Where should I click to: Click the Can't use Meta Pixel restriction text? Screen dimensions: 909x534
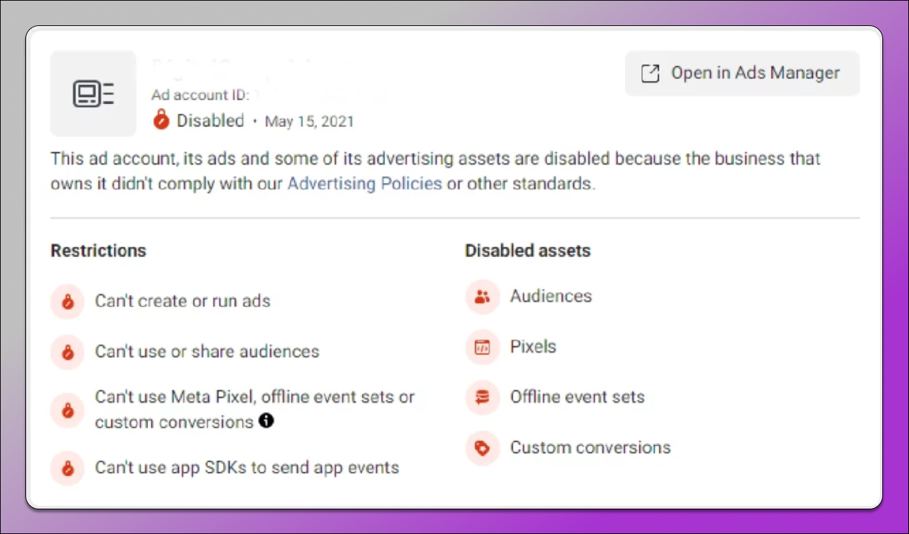point(255,410)
